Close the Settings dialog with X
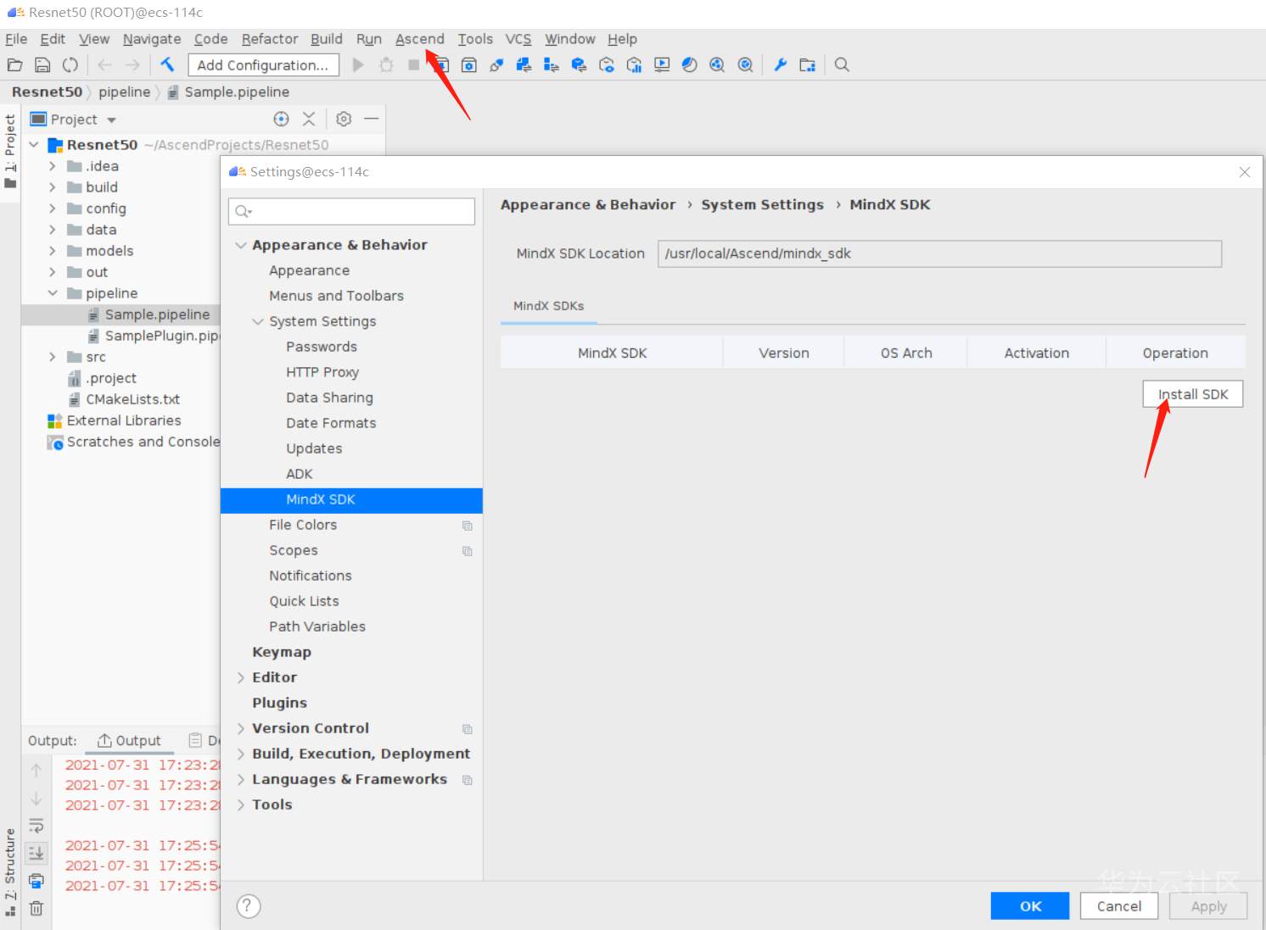The height and width of the screenshot is (930, 1266). pyautogui.click(x=1245, y=172)
